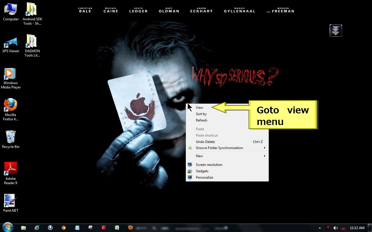
Task: Launch Google Chrome from the taskbar
Action: (64, 228)
